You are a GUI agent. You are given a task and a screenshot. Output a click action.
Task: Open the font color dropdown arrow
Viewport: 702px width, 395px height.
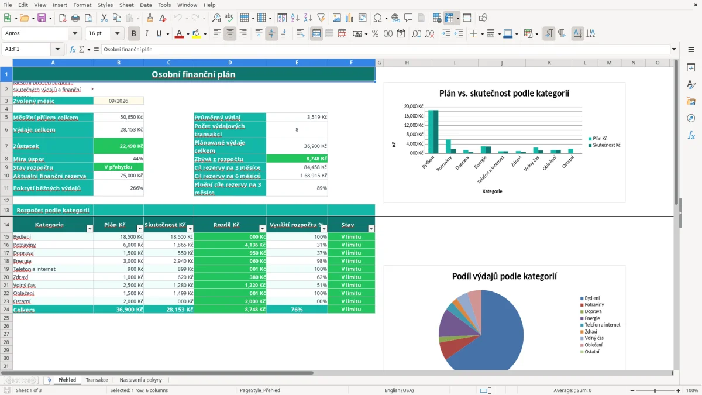tap(187, 34)
